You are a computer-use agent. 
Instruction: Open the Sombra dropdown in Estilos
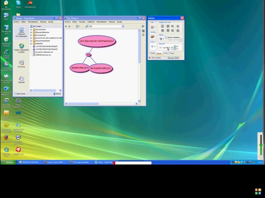[x=153, y=36]
